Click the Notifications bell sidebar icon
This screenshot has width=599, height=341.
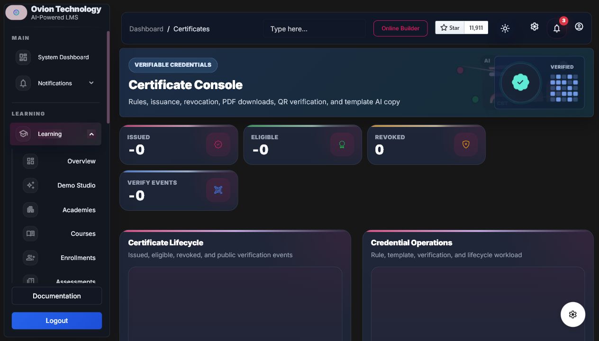click(x=23, y=83)
